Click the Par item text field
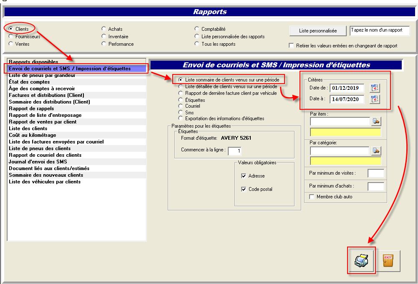 (x=340, y=121)
